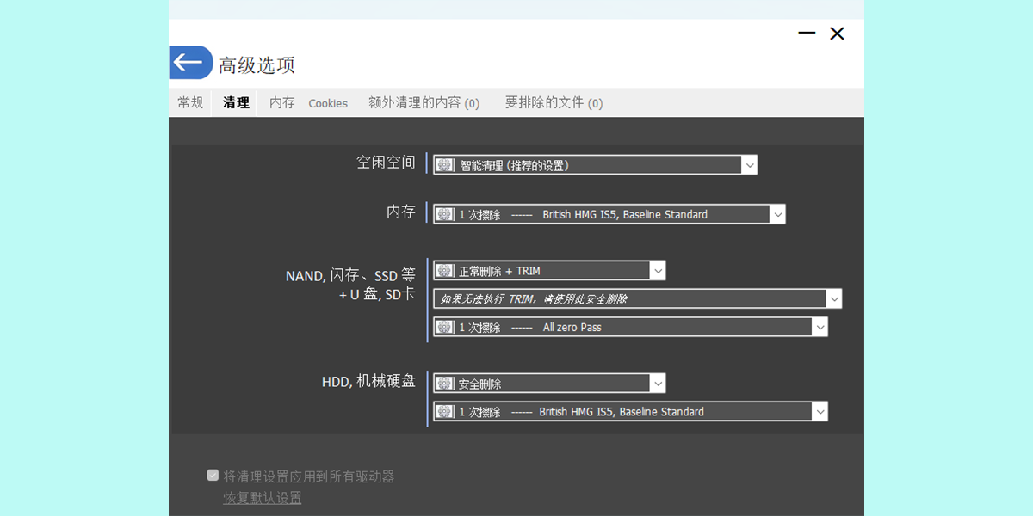1033x516 pixels.
Task: Open the TRIM fallback secure deletion dropdown
Action: click(x=832, y=298)
